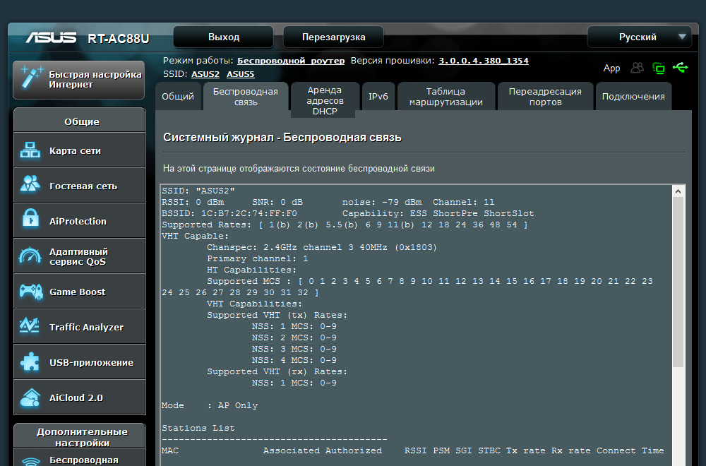Image resolution: width=706 pixels, height=466 pixels.
Task: Click the log area scrollbar down arrow
Action: [678, 460]
